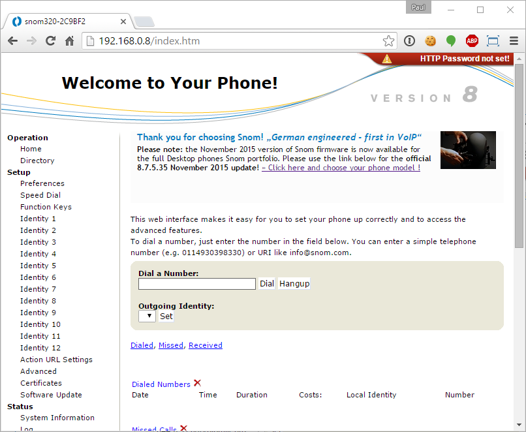Click the HTTP Password not set warning
Screen dimensions: 526x432
pyautogui.click(x=464, y=59)
